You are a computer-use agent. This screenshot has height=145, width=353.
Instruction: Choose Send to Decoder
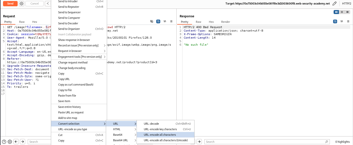point(79,23)
